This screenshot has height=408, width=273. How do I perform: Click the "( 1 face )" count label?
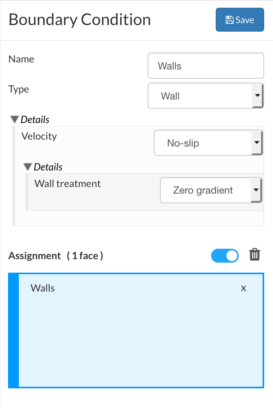tap(85, 256)
